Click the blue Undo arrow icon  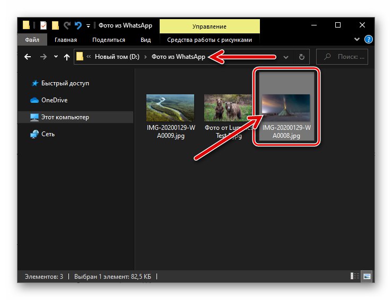(x=79, y=25)
